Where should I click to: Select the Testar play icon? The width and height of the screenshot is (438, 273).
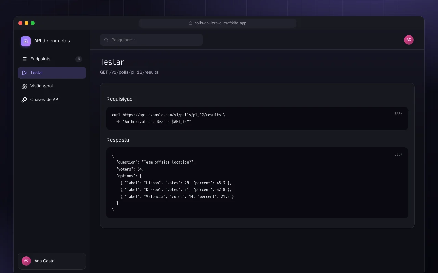[24, 73]
